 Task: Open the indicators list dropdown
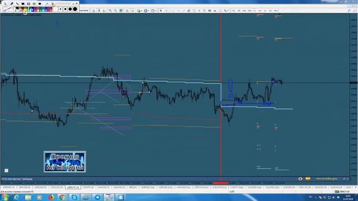pos(139,11)
